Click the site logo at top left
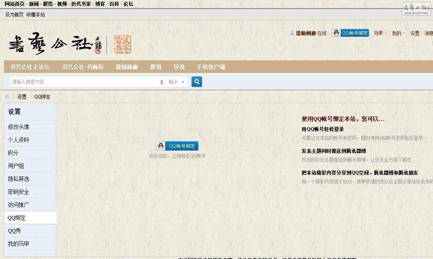This screenshot has height=259, width=433. click(55, 44)
